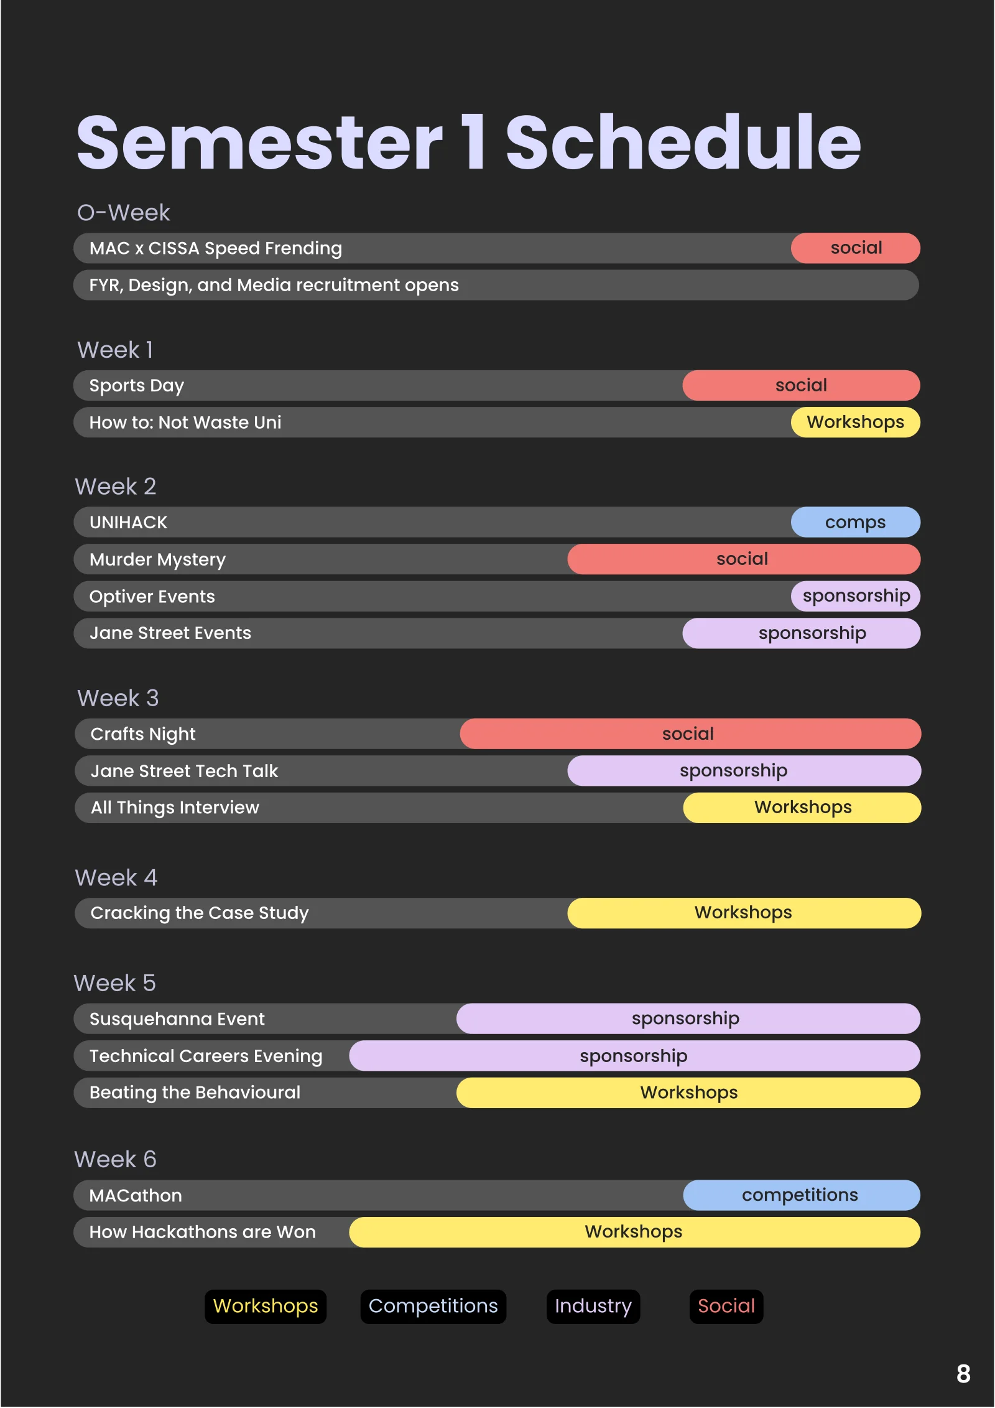Click the How Hackathons are Won entry
995x1408 pixels.
tap(202, 1232)
